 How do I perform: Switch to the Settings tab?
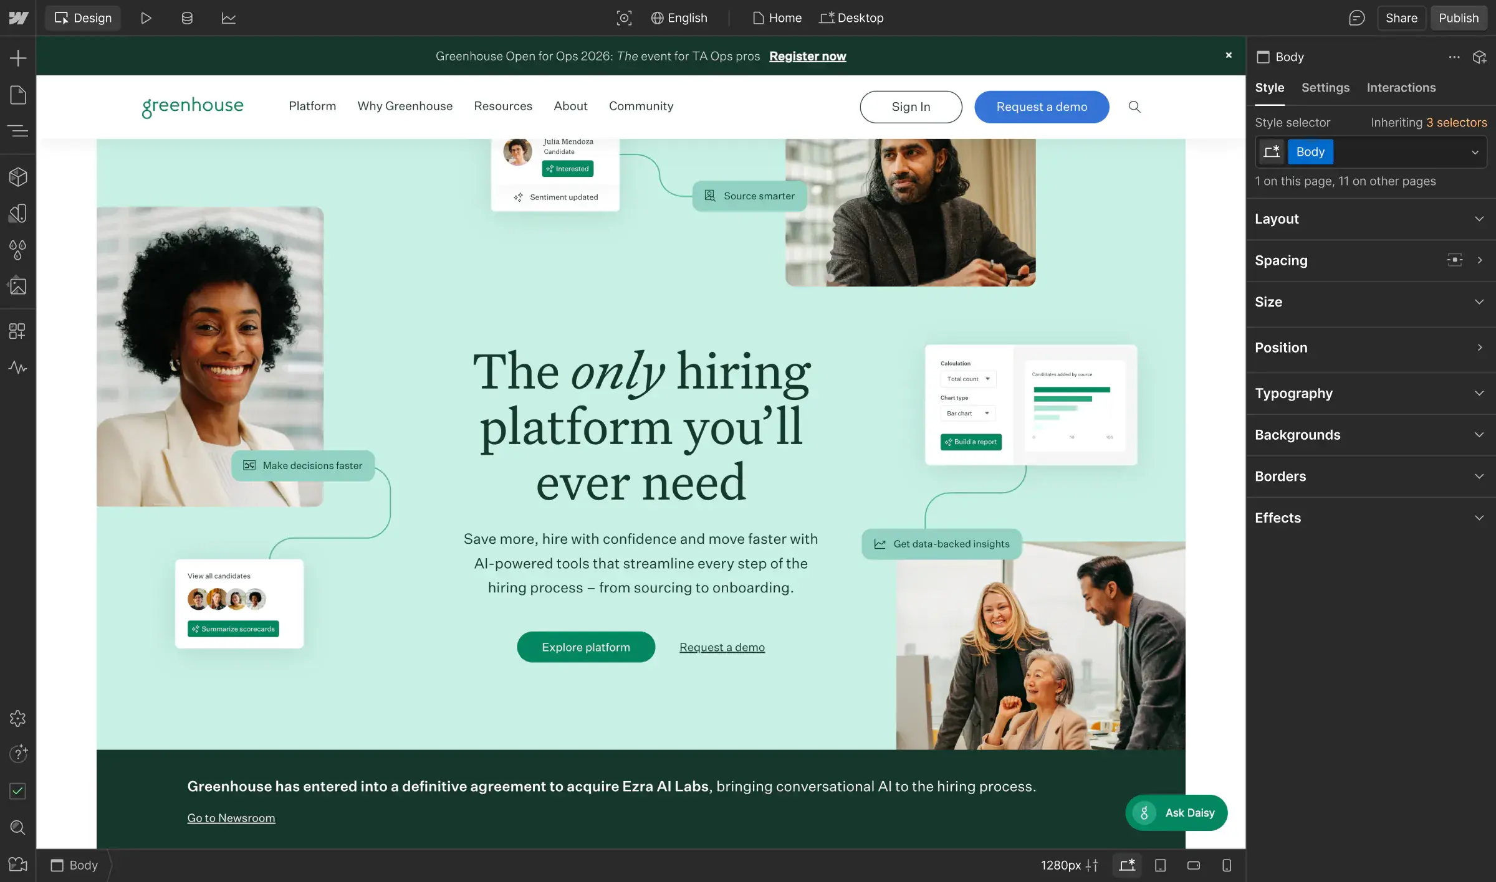(x=1325, y=88)
